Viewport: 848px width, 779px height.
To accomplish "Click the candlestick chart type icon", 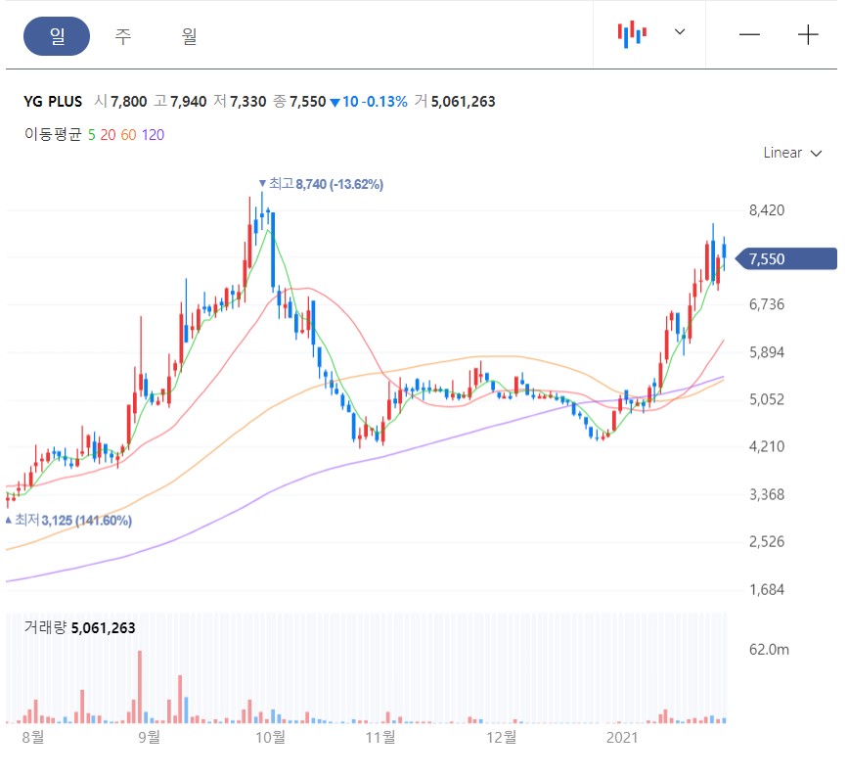I will (632, 33).
